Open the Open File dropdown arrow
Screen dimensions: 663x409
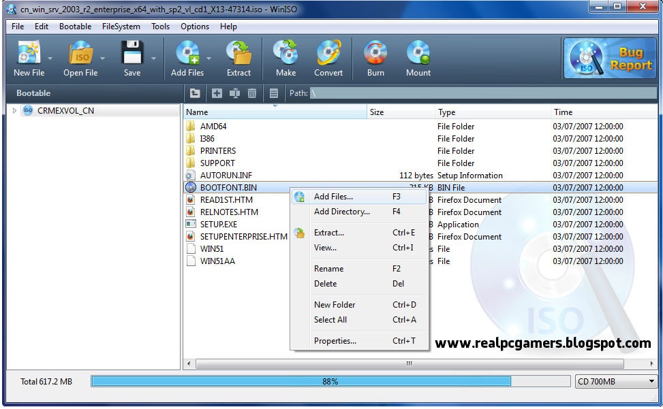pyautogui.click(x=102, y=59)
